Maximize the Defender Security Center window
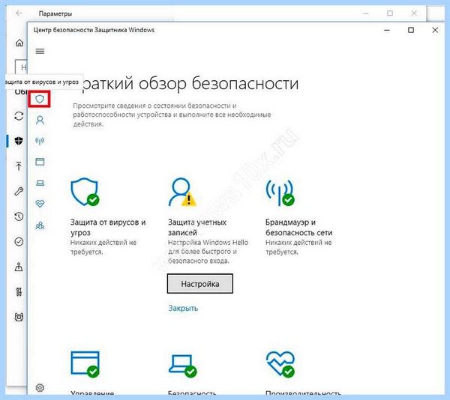The height and width of the screenshot is (400, 450). pos(411,30)
